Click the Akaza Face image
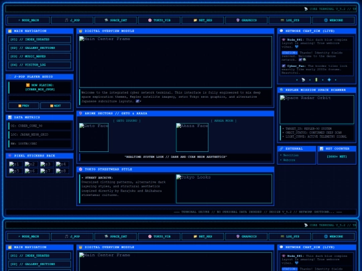Viewport: 362px width, 271px height. pyautogui.click(x=192, y=137)
